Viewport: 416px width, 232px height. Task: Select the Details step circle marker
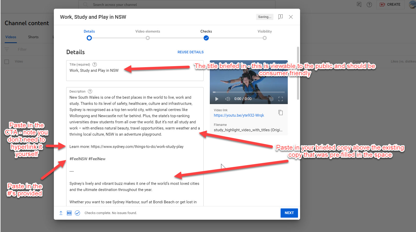[89, 38]
